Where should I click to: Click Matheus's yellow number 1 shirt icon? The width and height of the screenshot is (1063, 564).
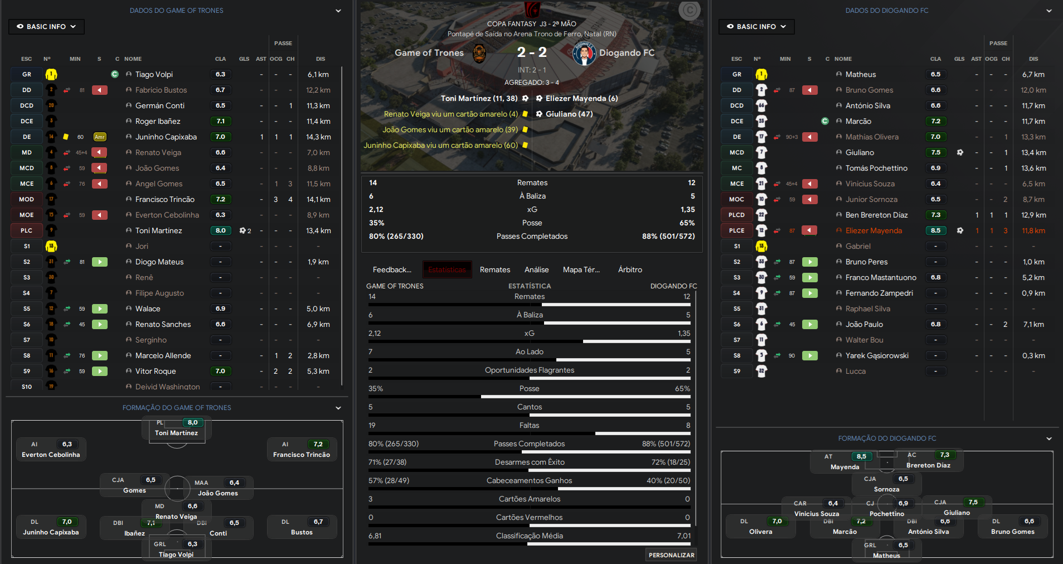(x=761, y=74)
